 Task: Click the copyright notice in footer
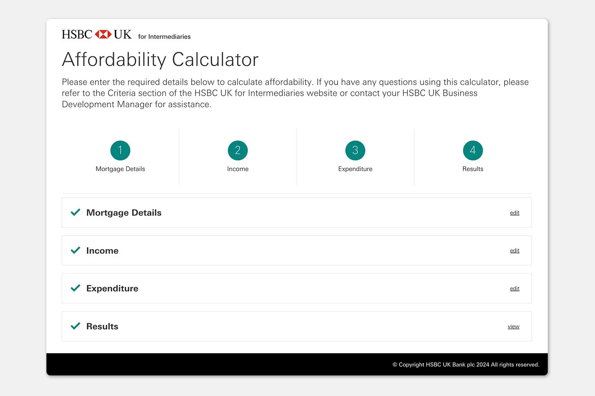click(x=466, y=365)
